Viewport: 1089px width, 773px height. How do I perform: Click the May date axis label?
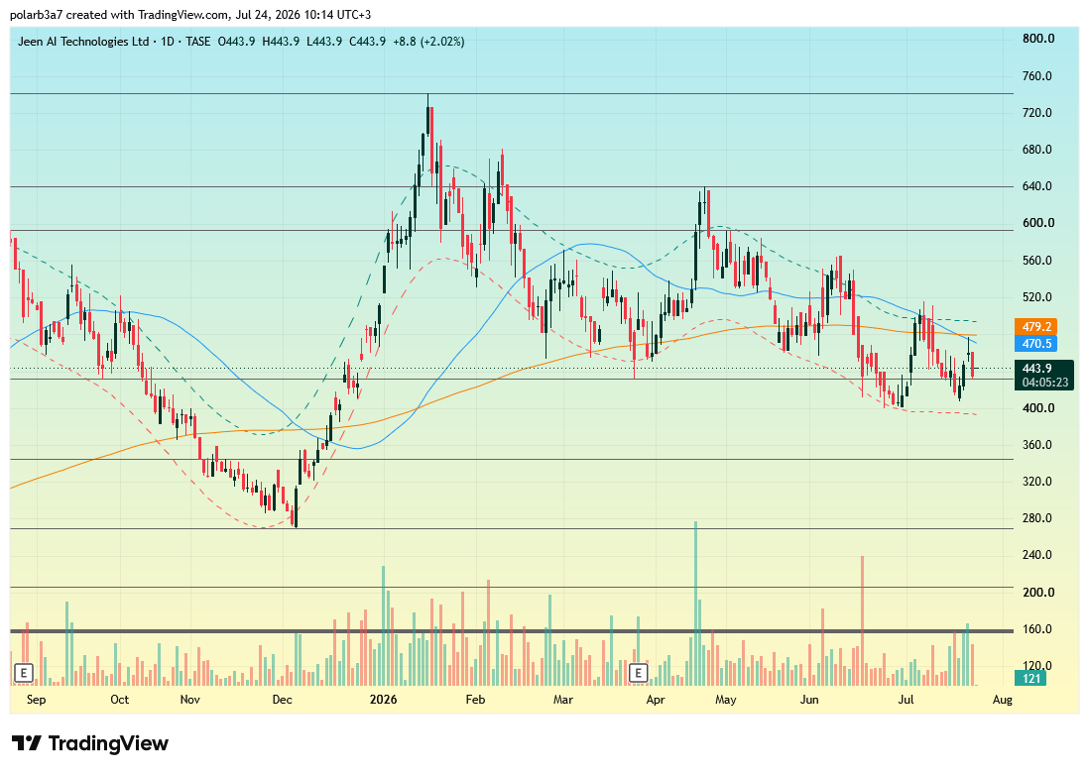[726, 700]
